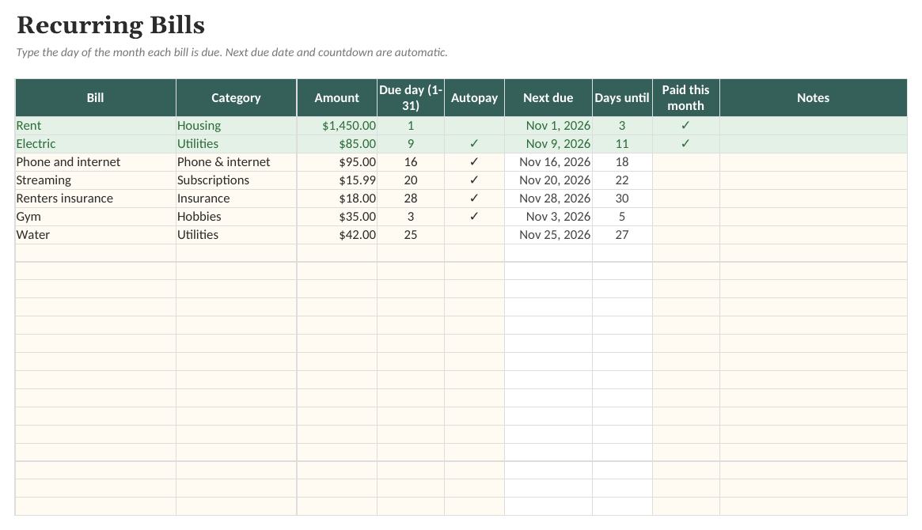922x530 pixels.
Task: Click due day 28 for Renters insurance
Action: [x=411, y=199]
